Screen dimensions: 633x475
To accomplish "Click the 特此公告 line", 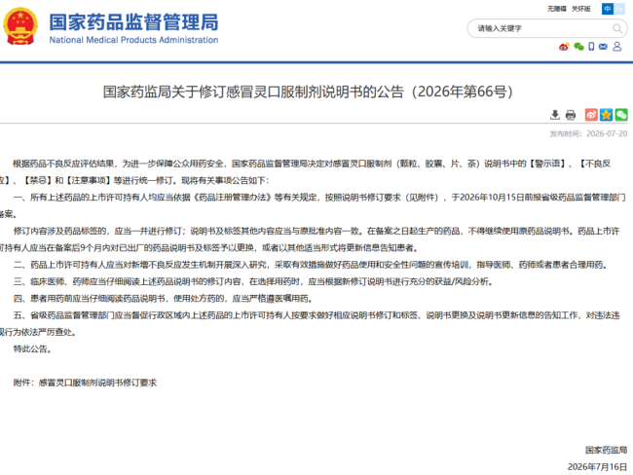I will point(33,349).
